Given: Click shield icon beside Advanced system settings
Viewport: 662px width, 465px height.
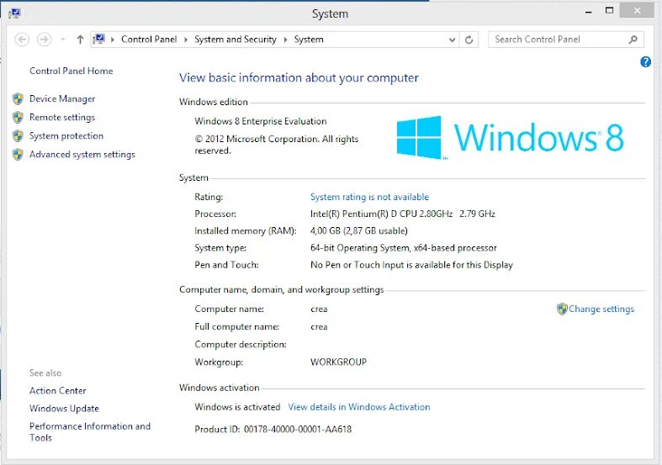Looking at the screenshot, I should (18, 155).
